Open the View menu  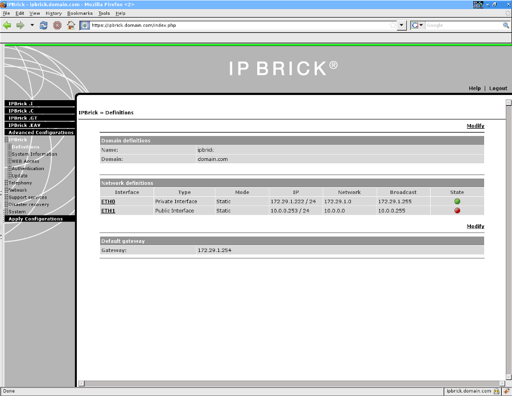click(35, 14)
